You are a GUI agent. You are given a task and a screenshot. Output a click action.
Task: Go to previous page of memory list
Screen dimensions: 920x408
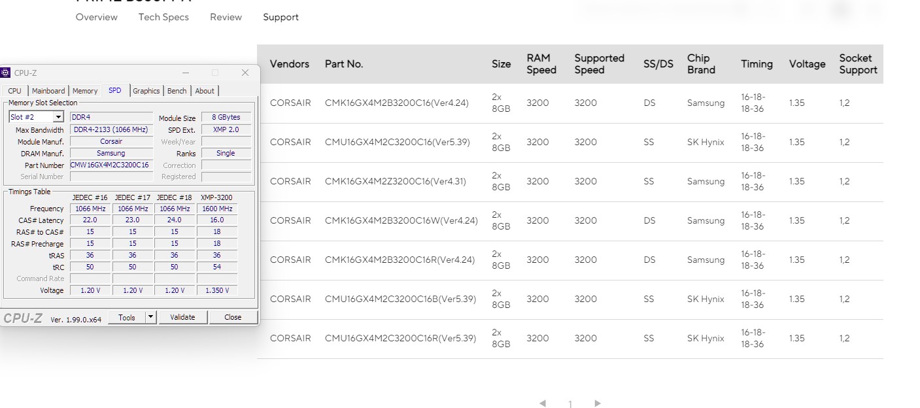[543, 403]
